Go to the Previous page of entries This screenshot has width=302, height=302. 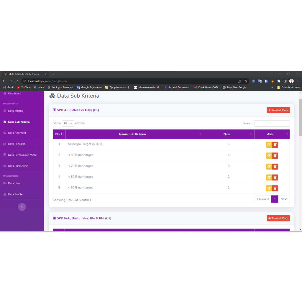point(263,199)
